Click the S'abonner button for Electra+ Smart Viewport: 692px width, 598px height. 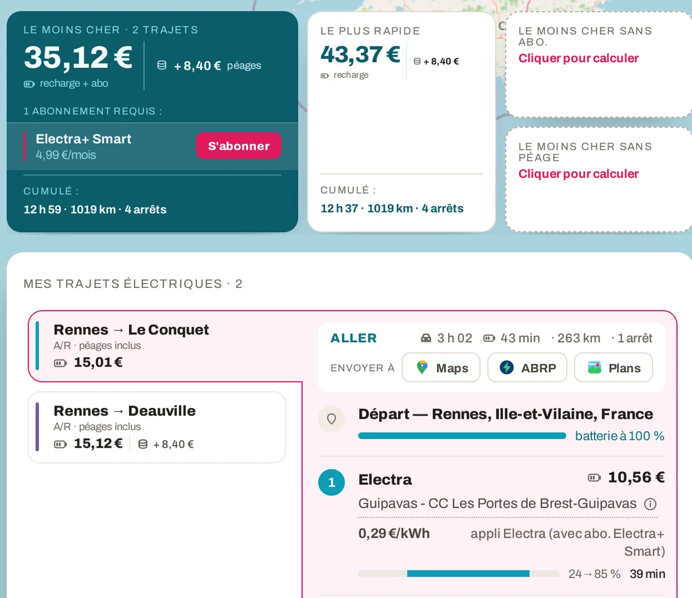click(238, 145)
